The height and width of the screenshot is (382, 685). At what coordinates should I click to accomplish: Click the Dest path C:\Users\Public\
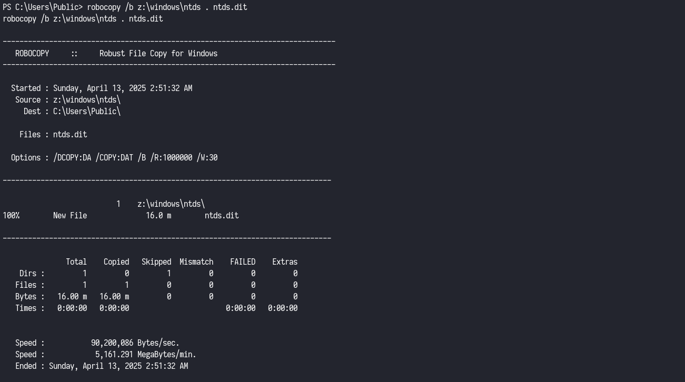(86, 112)
